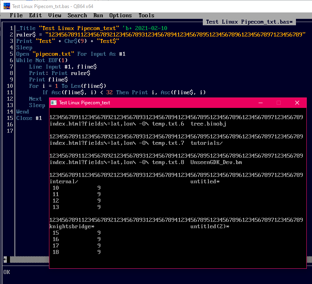The width and height of the screenshot is (312, 284).
Task: Click the horizontal scrollbar track in editor
Action: (28, 260)
